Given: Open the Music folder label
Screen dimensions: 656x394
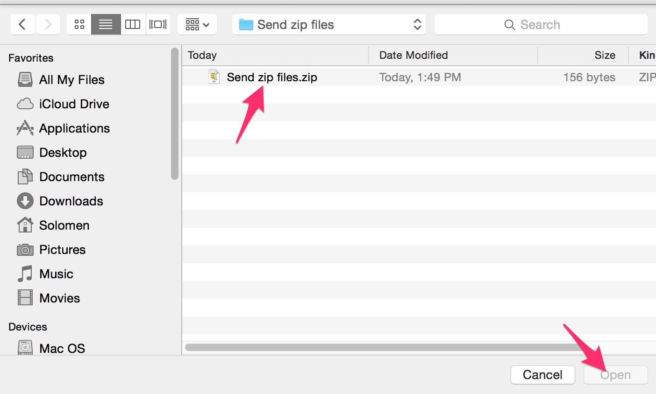Looking at the screenshot, I should (x=57, y=274).
